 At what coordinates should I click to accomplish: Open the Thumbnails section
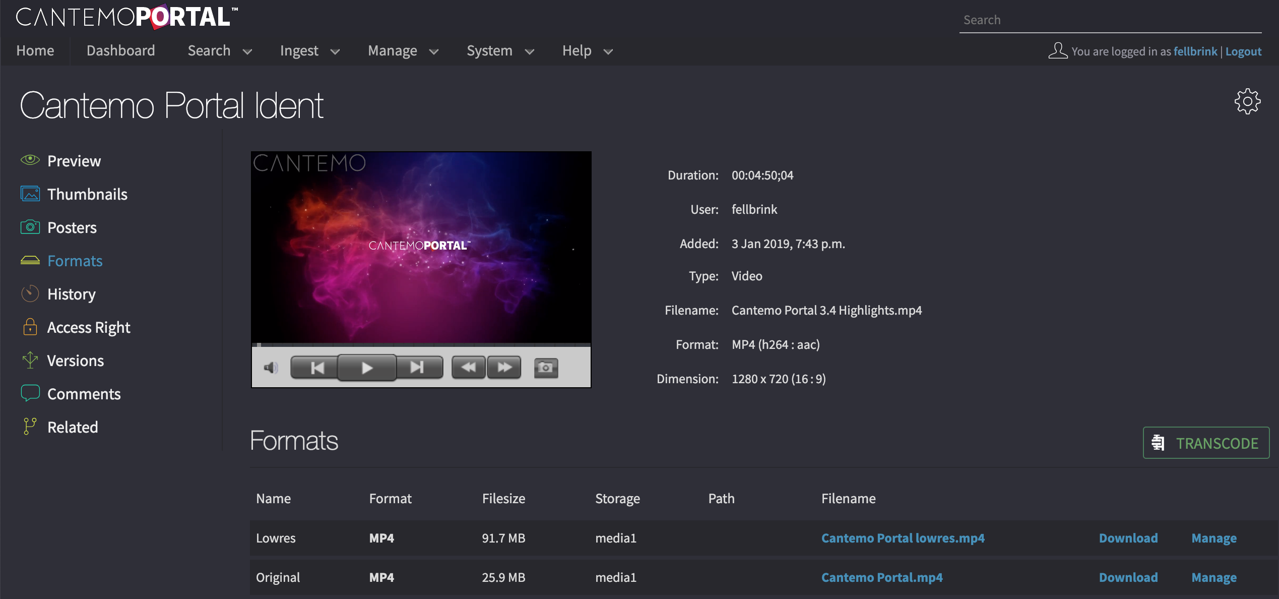(x=88, y=194)
